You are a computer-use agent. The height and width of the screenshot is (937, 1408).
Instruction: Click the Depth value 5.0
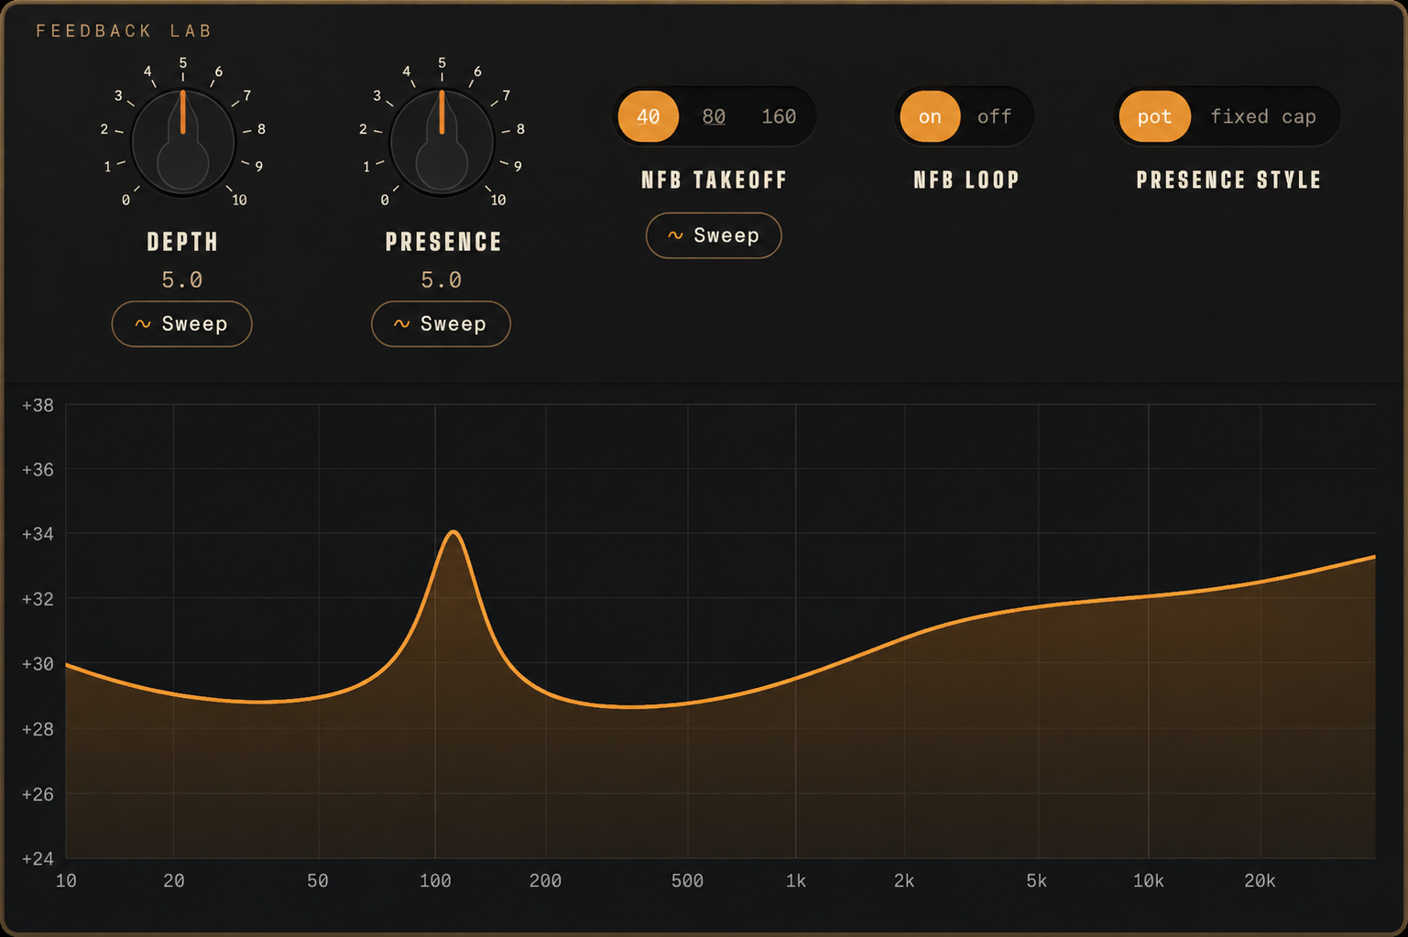(x=182, y=280)
